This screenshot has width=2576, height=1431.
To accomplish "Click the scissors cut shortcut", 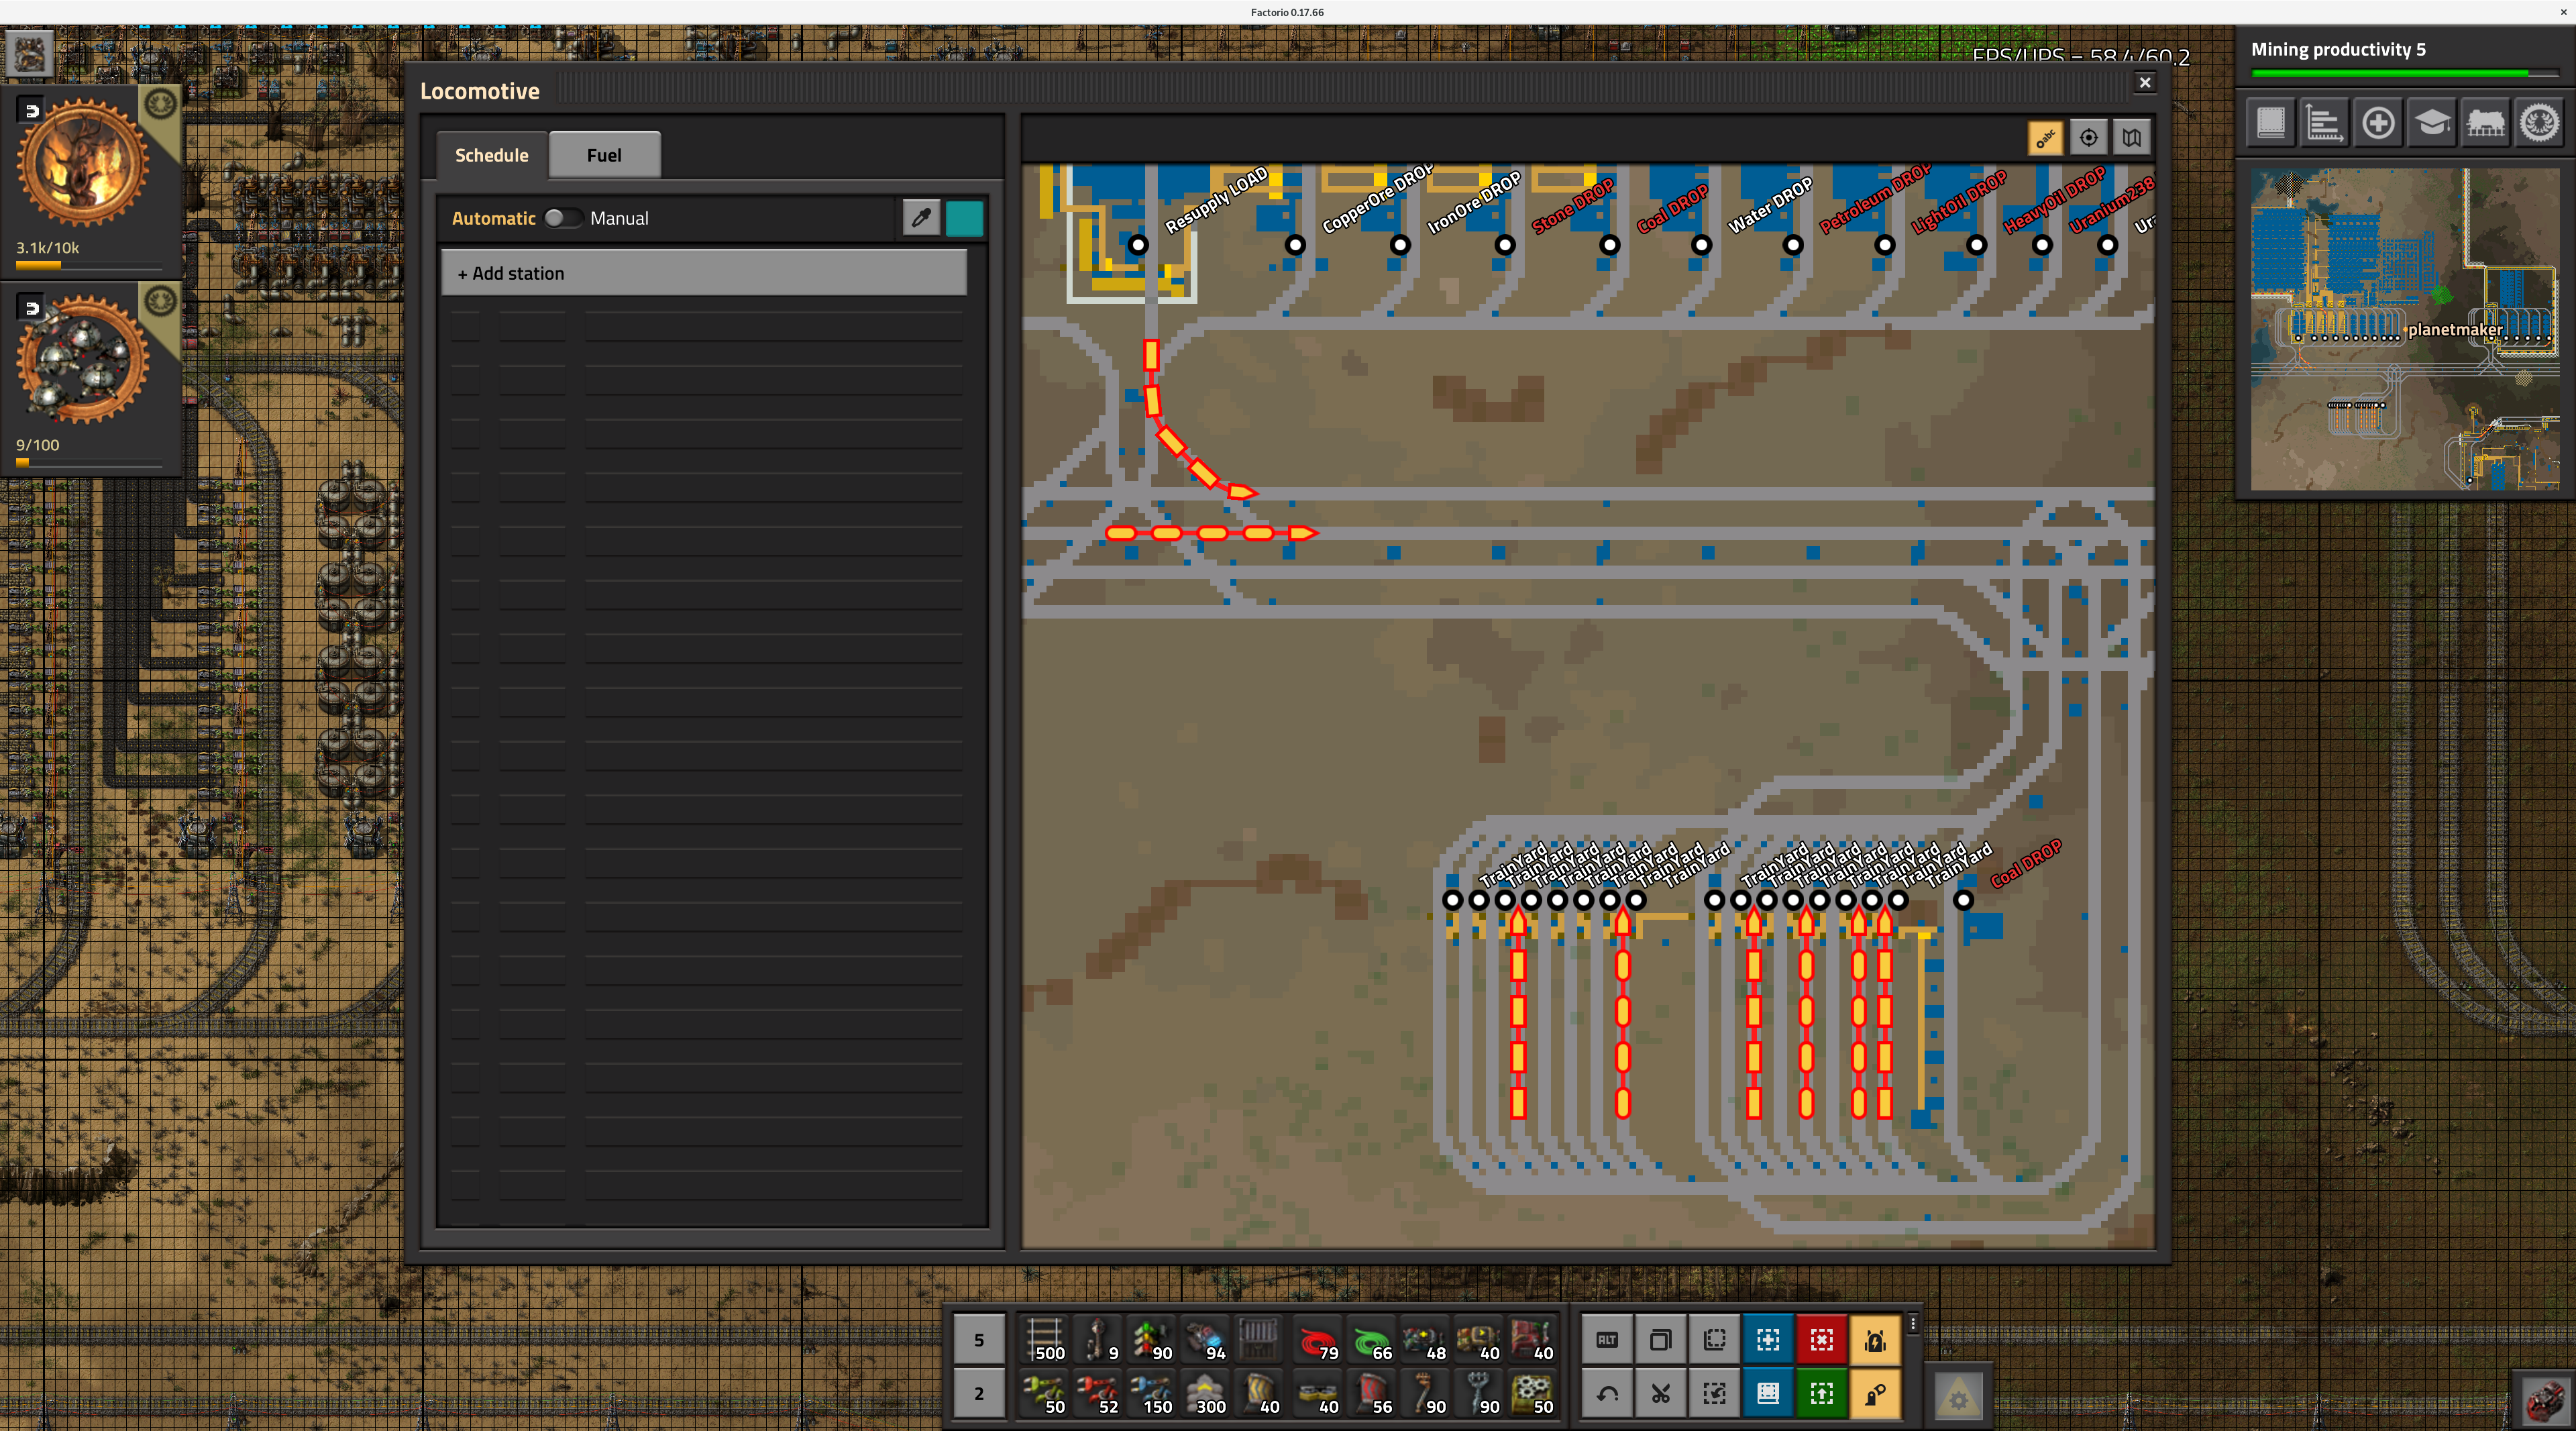I will (1661, 1394).
